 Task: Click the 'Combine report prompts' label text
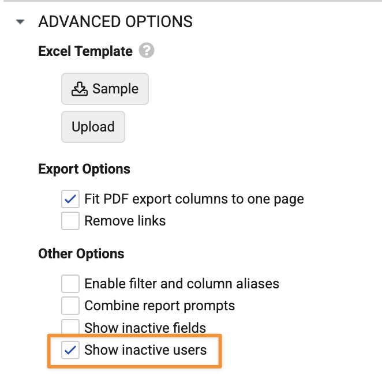pos(159,306)
